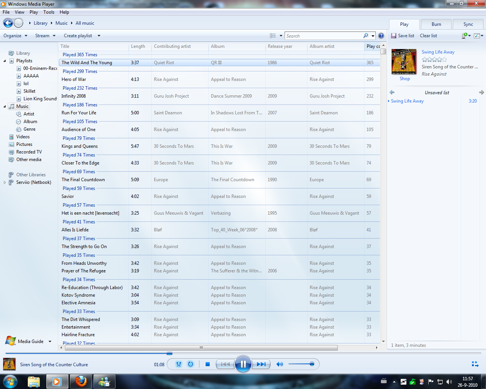Pause the current song
This screenshot has height=389, width=486.
(243, 364)
